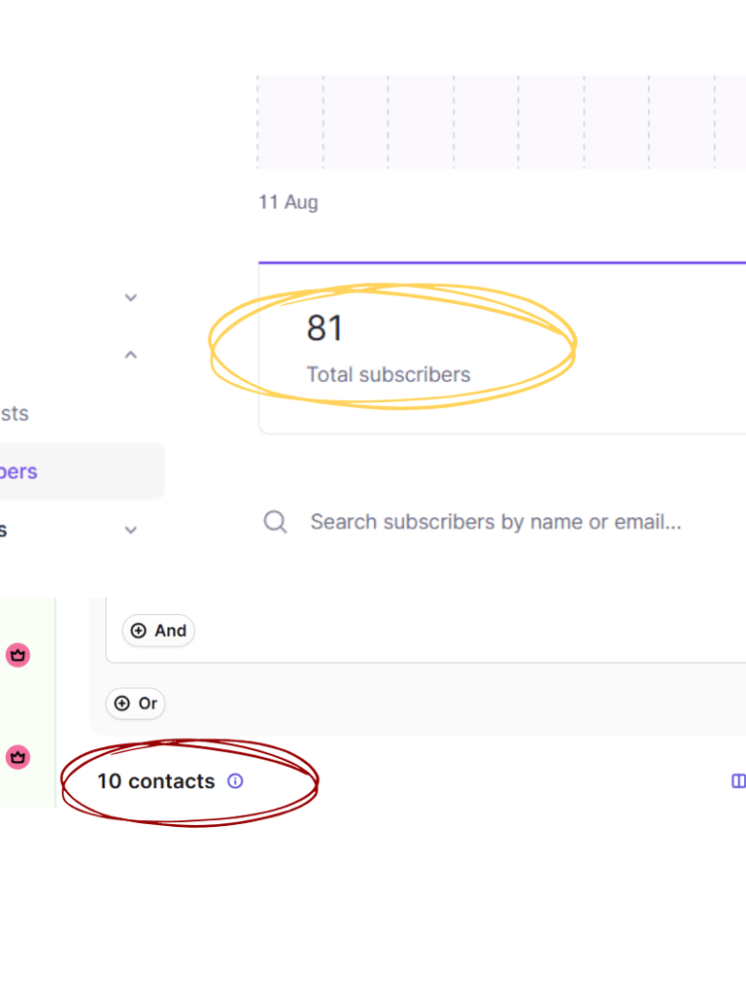The image size is (746, 999).
Task: Add an Or filter group
Action: click(135, 704)
